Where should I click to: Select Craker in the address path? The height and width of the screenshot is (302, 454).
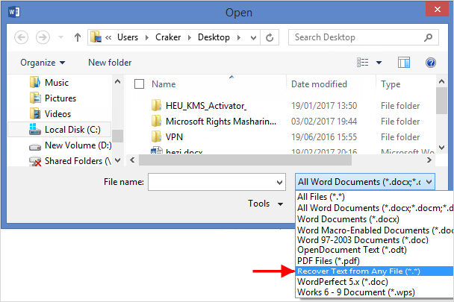pyautogui.click(x=168, y=37)
